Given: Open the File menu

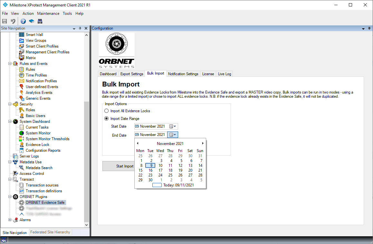Looking at the screenshot, I should 5,14.
